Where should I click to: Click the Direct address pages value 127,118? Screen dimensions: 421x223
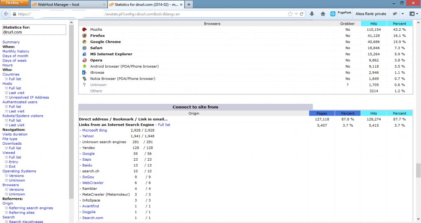(x=322, y=119)
